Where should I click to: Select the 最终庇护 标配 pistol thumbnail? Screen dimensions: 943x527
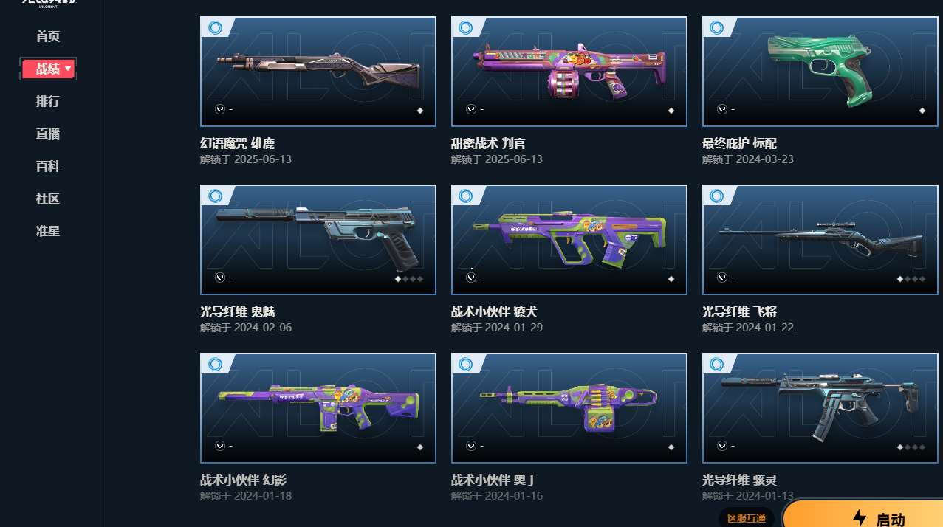[x=820, y=72]
